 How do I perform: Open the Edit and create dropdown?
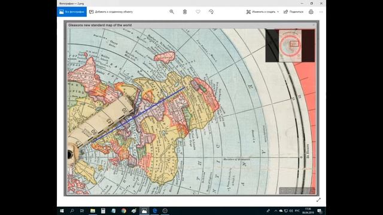[262, 12]
